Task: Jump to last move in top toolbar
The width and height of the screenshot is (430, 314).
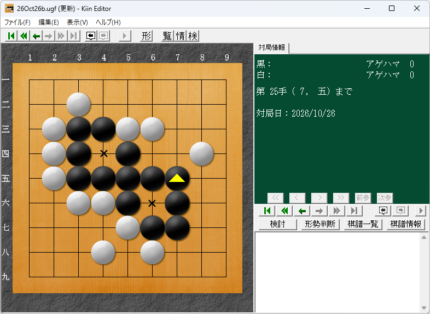Action: tap(73, 36)
